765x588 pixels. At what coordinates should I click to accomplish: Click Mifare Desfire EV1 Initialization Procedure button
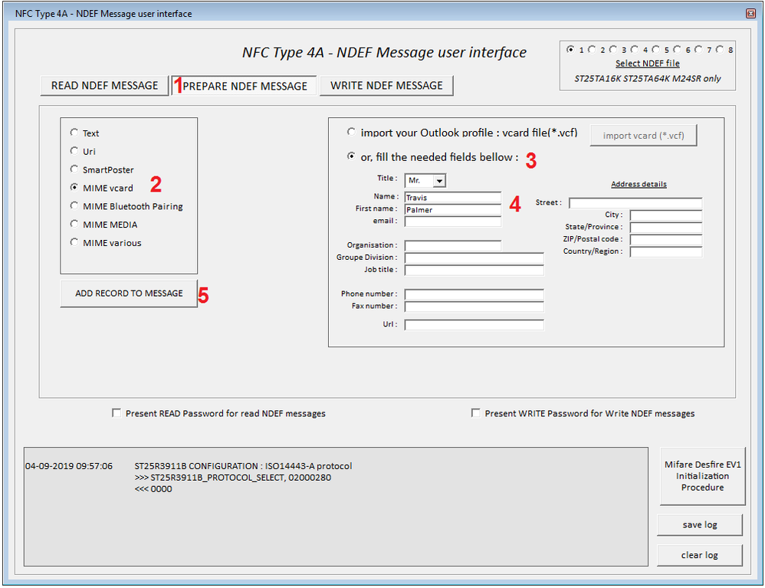pyautogui.click(x=702, y=476)
